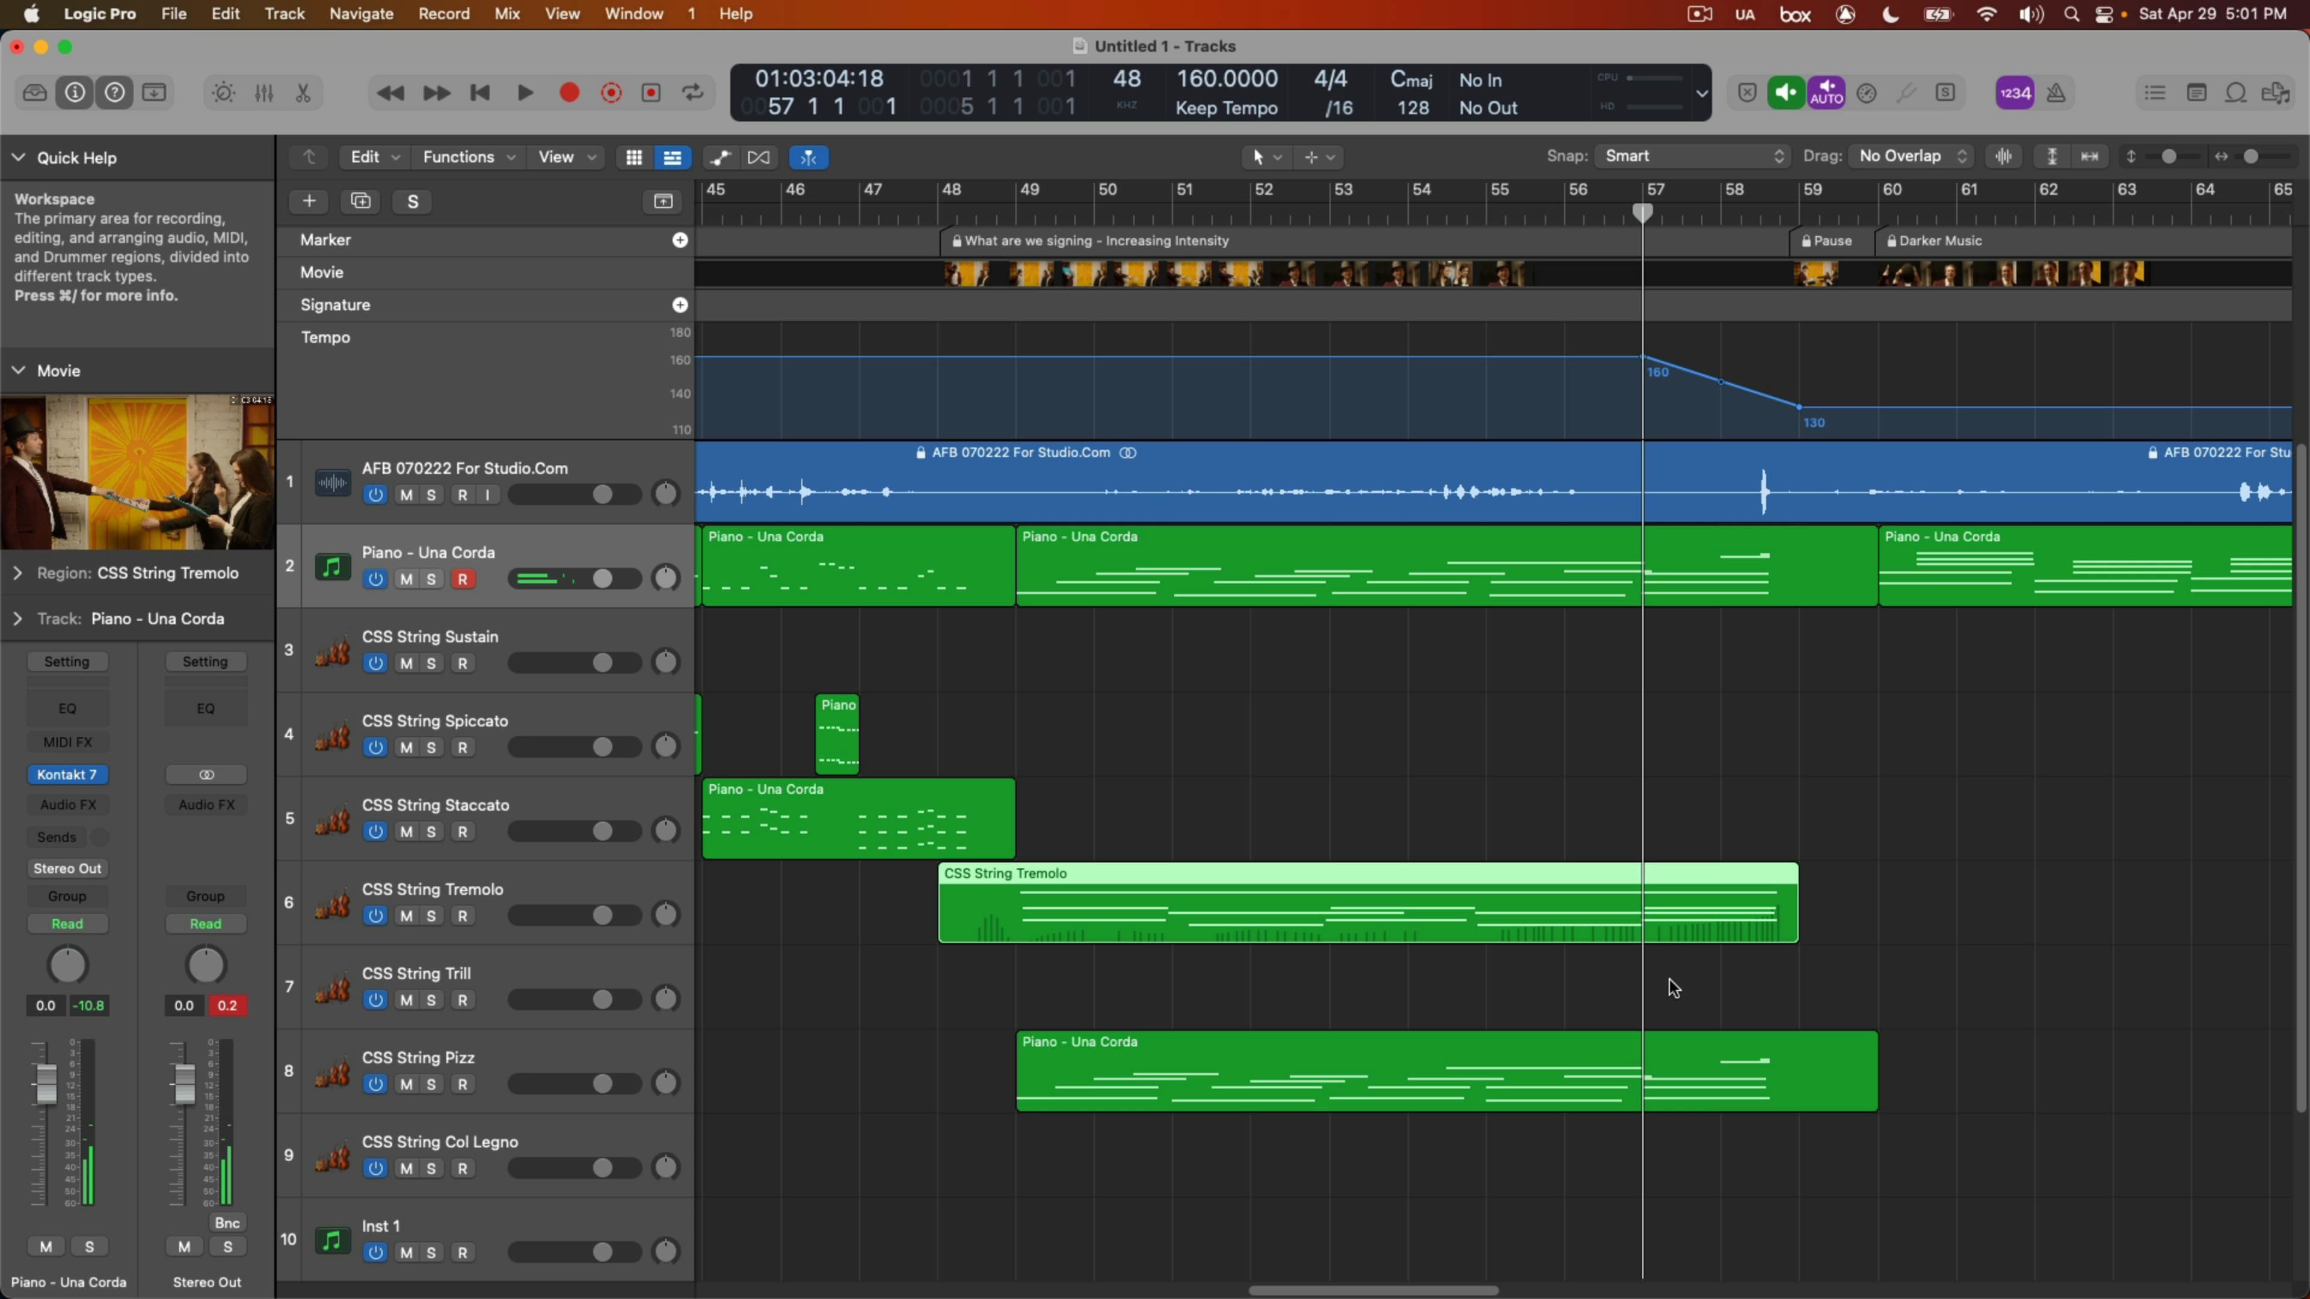Viewport: 2310px width, 1299px height.
Task: Toggle the global Solo S button
Action: (x=413, y=201)
